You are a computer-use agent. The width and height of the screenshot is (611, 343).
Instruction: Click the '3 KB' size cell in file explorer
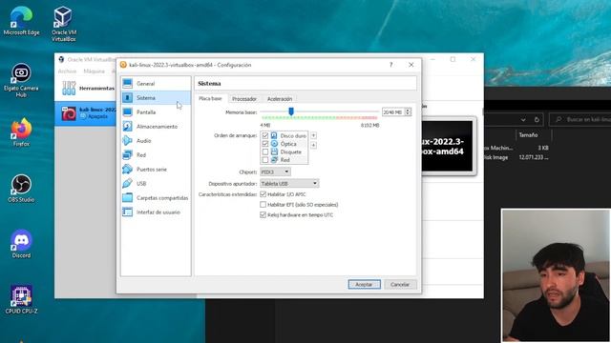543,149
